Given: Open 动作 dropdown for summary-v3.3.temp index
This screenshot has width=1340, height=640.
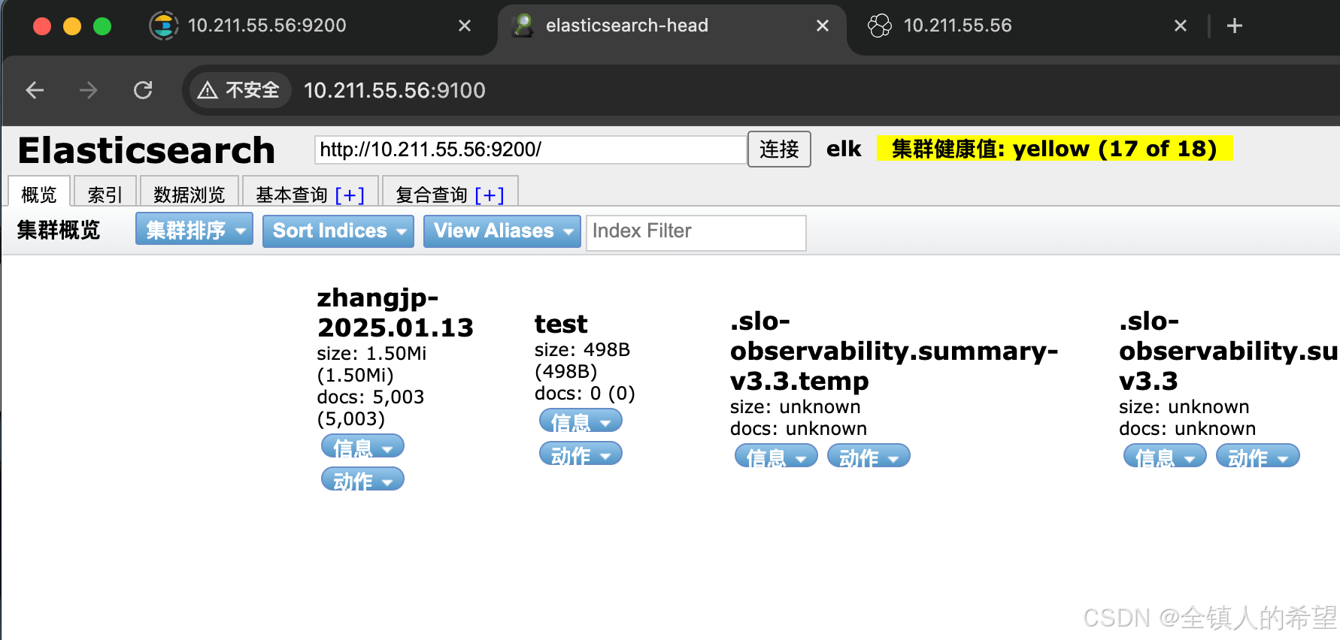Looking at the screenshot, I should point(869,456).
